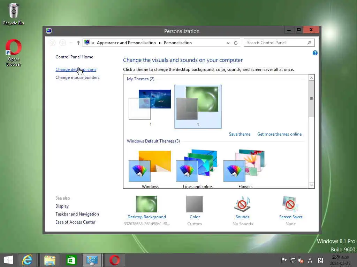Open Action Center flag tray icon
Screen dimensions: 357x267
pyautogui.click(x=284, y=260)
